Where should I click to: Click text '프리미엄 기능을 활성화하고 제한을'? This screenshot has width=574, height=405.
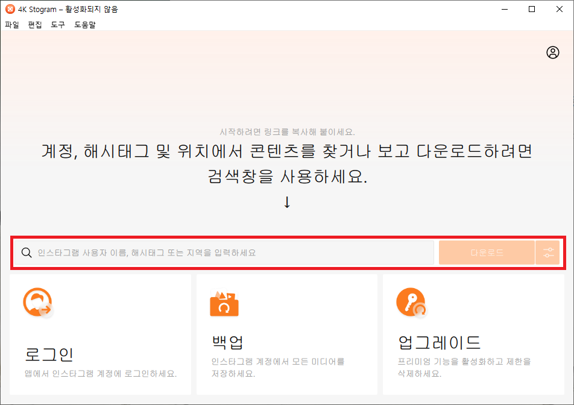(464, 362)
